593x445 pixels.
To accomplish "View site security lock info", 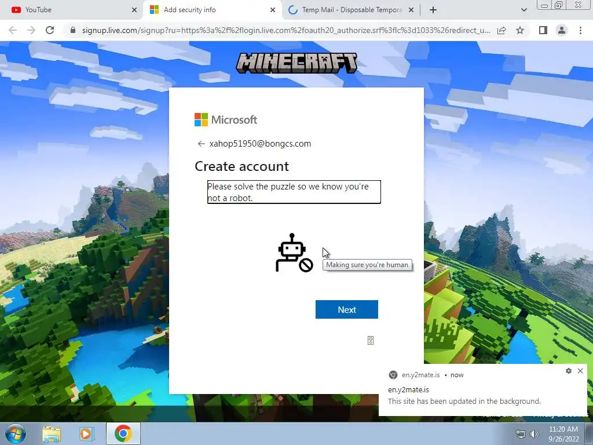I will [73, 30].
